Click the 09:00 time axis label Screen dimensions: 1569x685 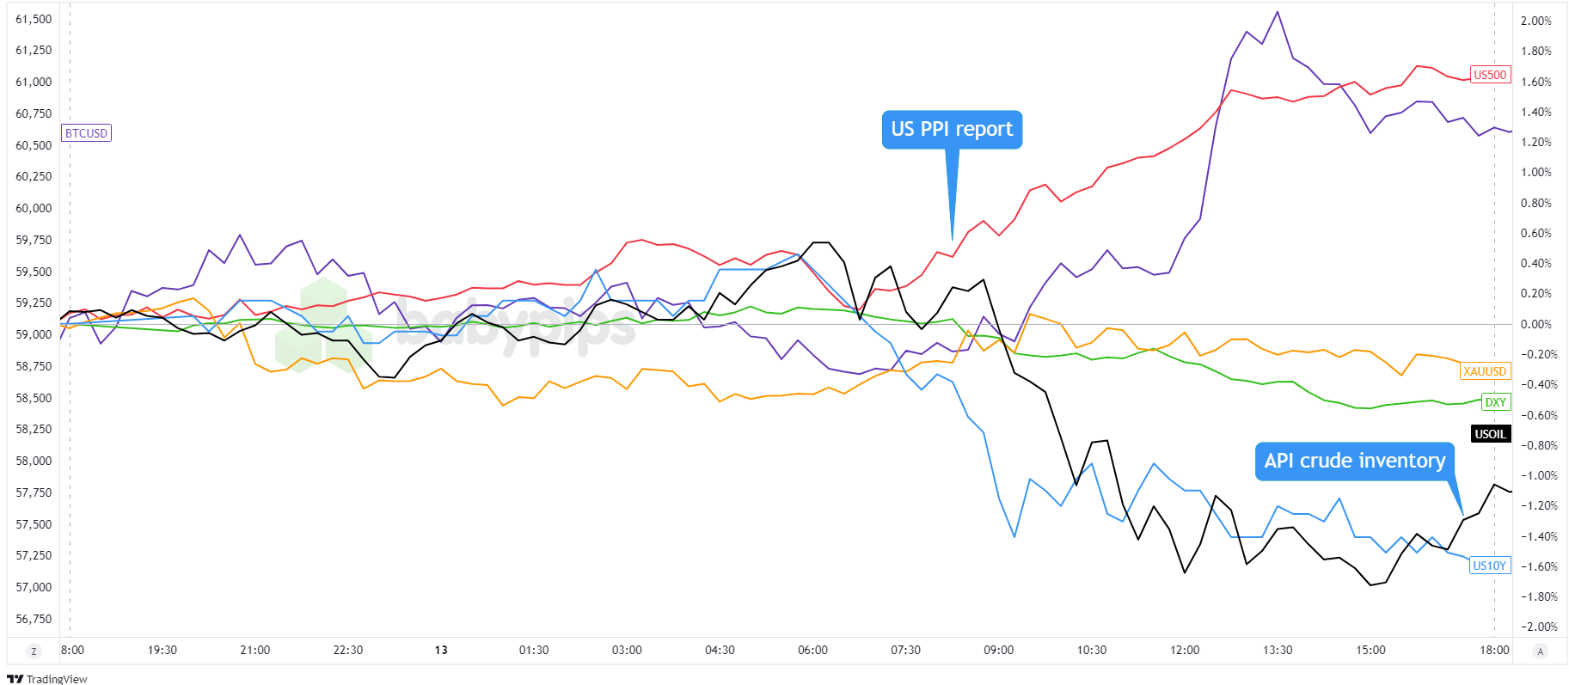(x=999, y=650)
